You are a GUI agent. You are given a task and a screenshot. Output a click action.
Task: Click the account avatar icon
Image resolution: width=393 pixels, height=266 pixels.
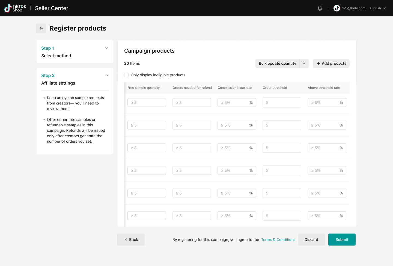click(337, 8)
